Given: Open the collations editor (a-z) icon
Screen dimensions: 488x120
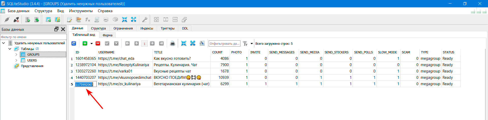Looking at the screenshot, I should (x=106, y=20).
